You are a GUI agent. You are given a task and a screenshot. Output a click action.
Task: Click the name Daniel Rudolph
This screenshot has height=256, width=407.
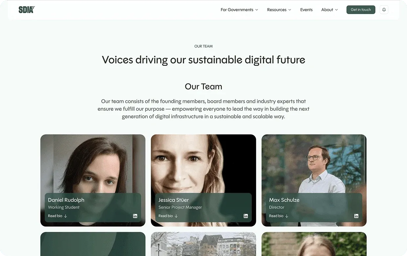[66, 200]
